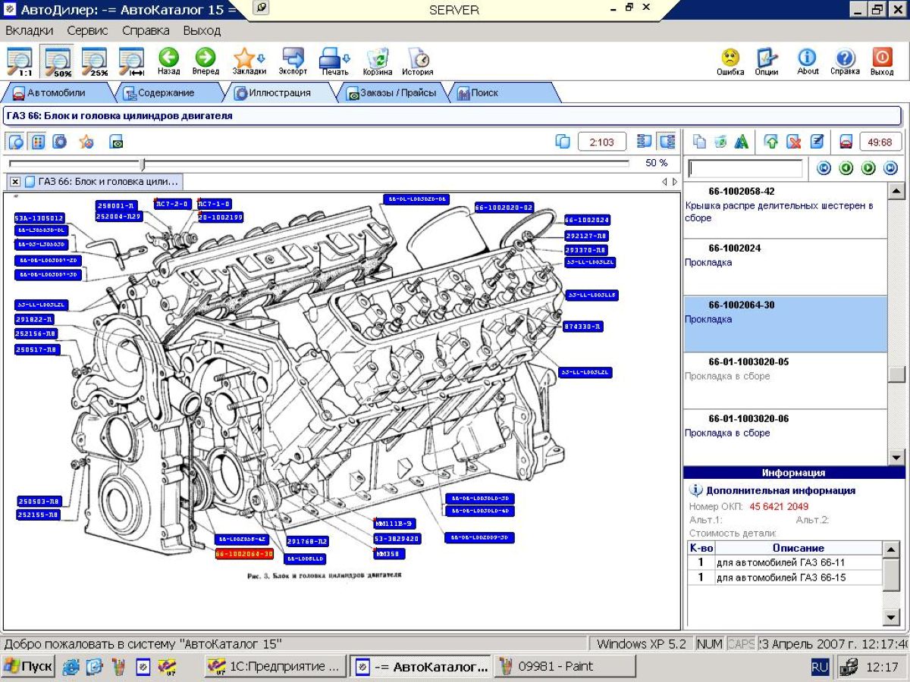Report an error with Ошибка icon

pos(730,61)
